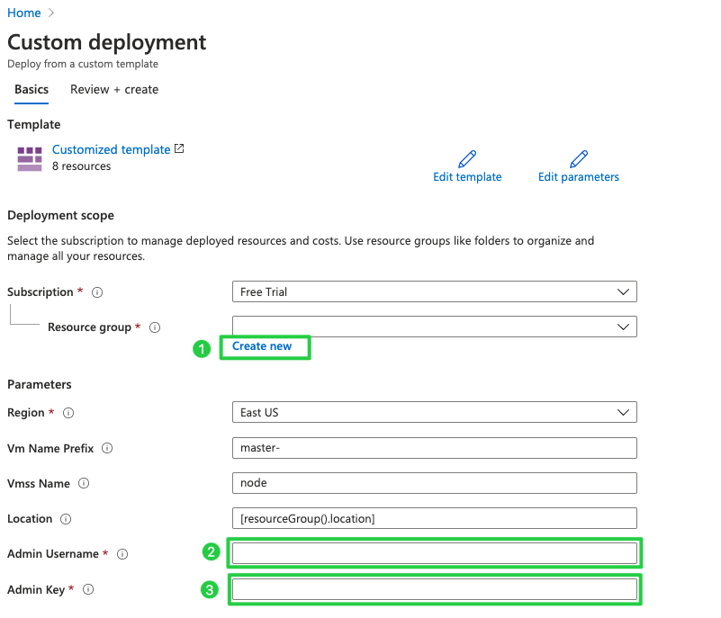Click the info icon beside Resource group
This screenshot has width=721, height=618.
click(x=154, y=327)
